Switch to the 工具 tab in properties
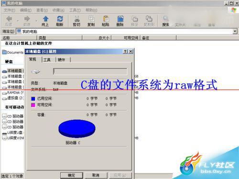The image size is (239, 179). pyautogui.click(x=47, y=60)
